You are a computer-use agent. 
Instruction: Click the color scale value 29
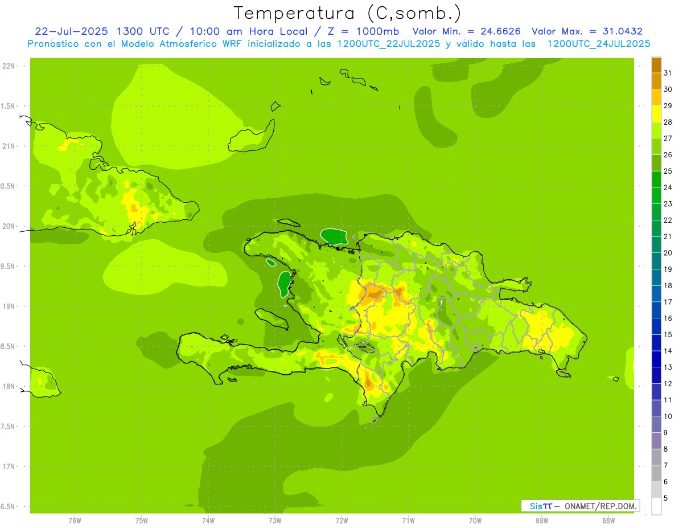pos(668,105)
